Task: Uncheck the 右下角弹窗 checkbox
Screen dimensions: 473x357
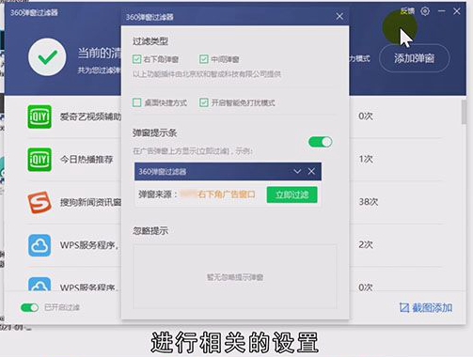Action: pyautogui.click(x=137, y=59)
